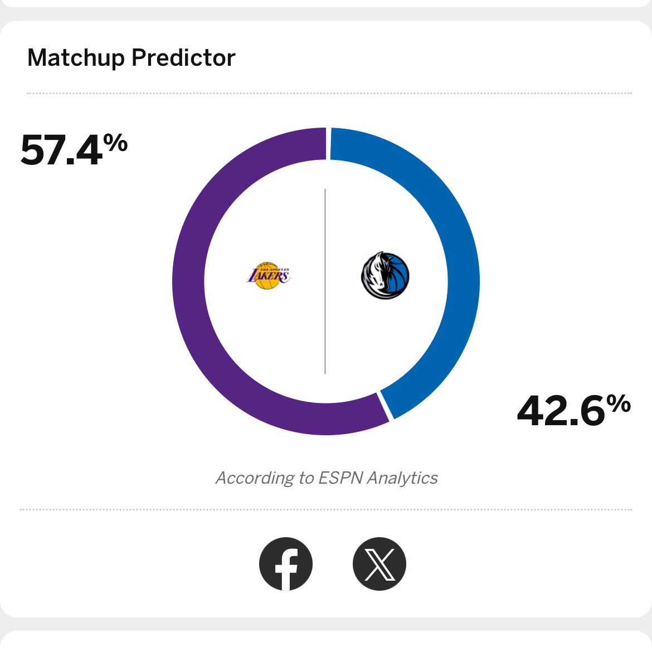
Task: Click the word ESPN in the caption
Action: (x=340, y=478)
